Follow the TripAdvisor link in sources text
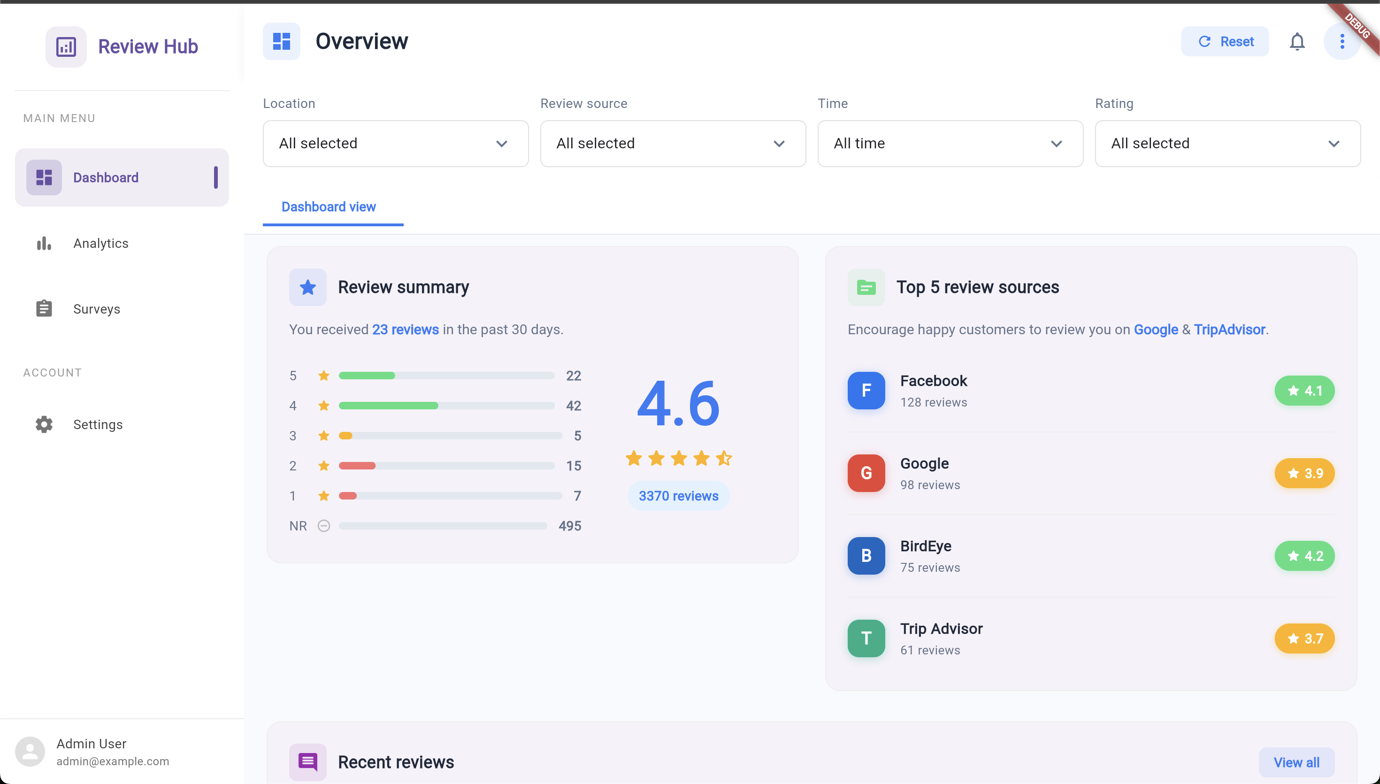 tap(1229, 330)
